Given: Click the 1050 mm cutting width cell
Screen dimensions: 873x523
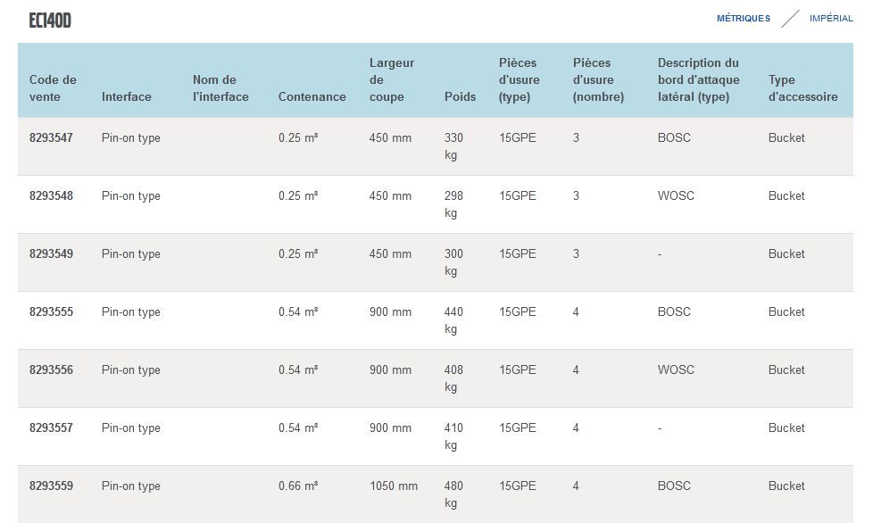Looking at the screenshot, I should tap(393, 486).
